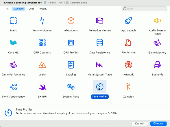Select the Swift Concurrency nodes icon

(13, 87)
